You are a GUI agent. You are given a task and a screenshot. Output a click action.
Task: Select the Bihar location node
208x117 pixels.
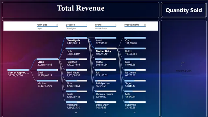click(77, 84)
